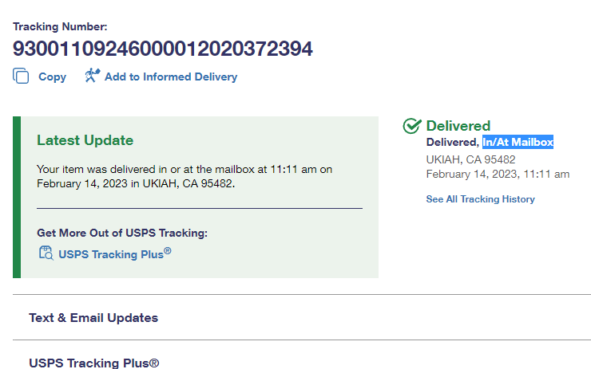Click the Latest Update heading
This screenshot has height=369, width=591.
click(85, 140)
